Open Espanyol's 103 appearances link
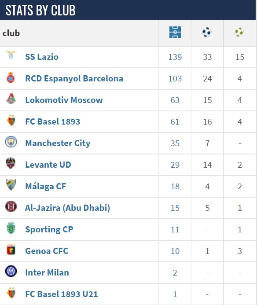Image resolution: width=257 pixels, height=305 pixels. coord(175,79)
